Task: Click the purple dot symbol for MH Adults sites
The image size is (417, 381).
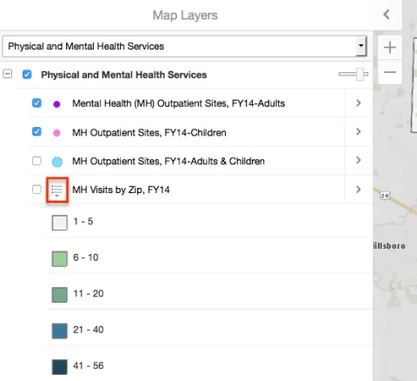Action: point(56,104)
